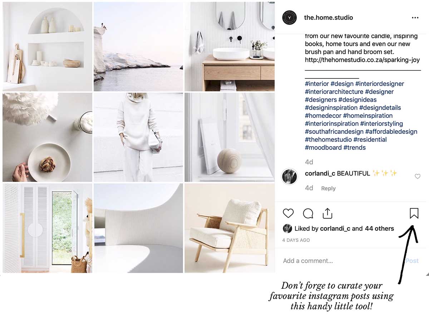Select the white arched shelf image

pyautogui.click(x=47, y=46)
